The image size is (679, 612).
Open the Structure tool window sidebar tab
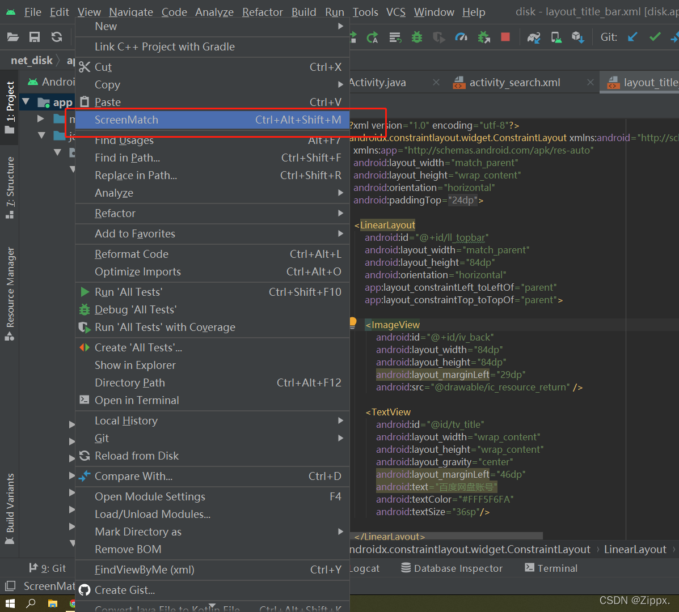(x=10, y=188)
